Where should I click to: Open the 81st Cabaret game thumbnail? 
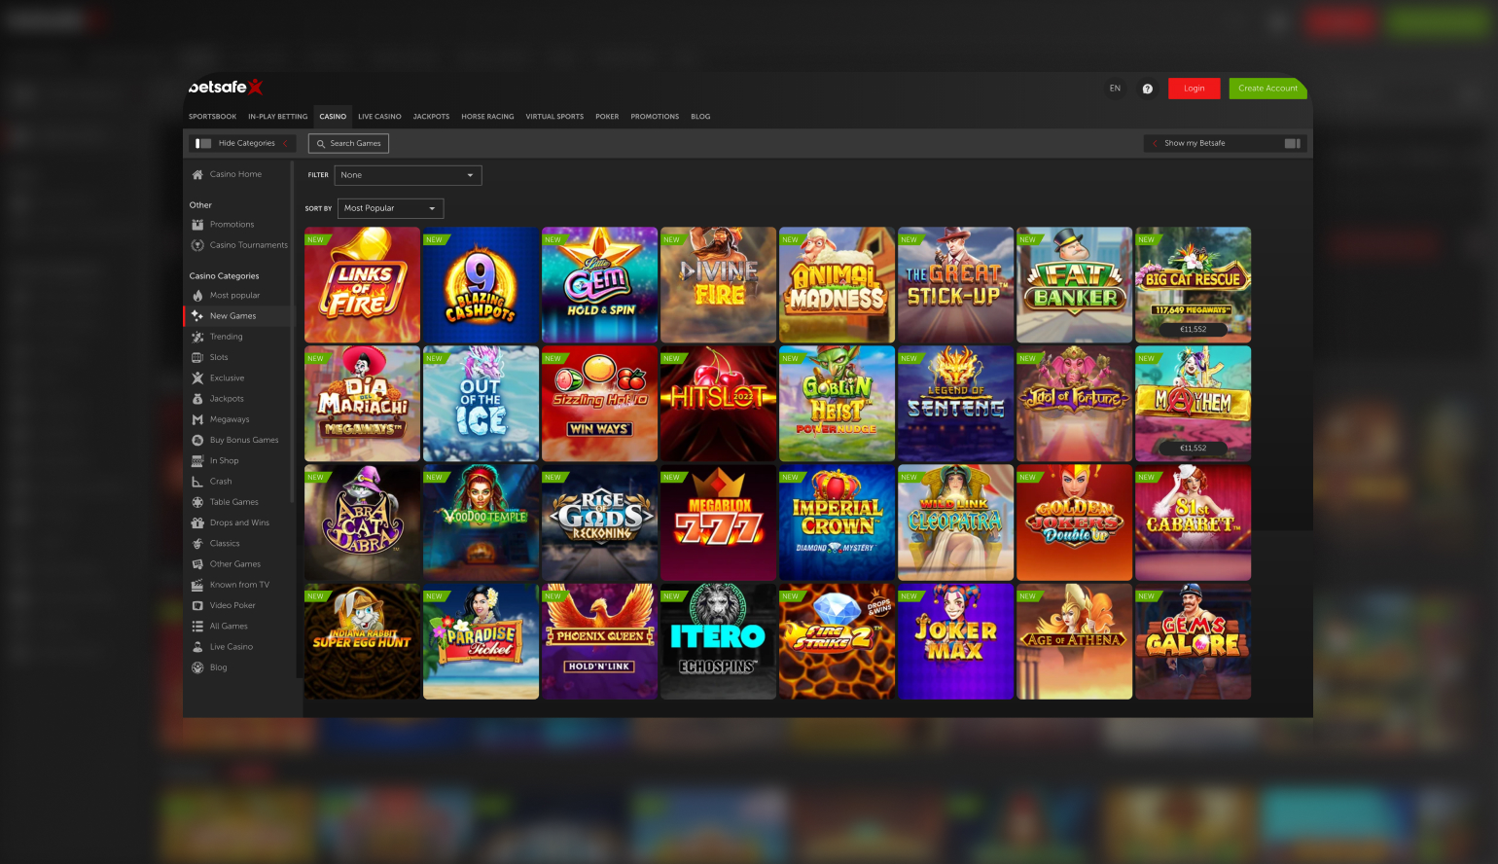pos(1193,522)
